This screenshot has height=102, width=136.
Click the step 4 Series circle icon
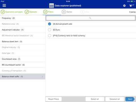click(64, 12)
